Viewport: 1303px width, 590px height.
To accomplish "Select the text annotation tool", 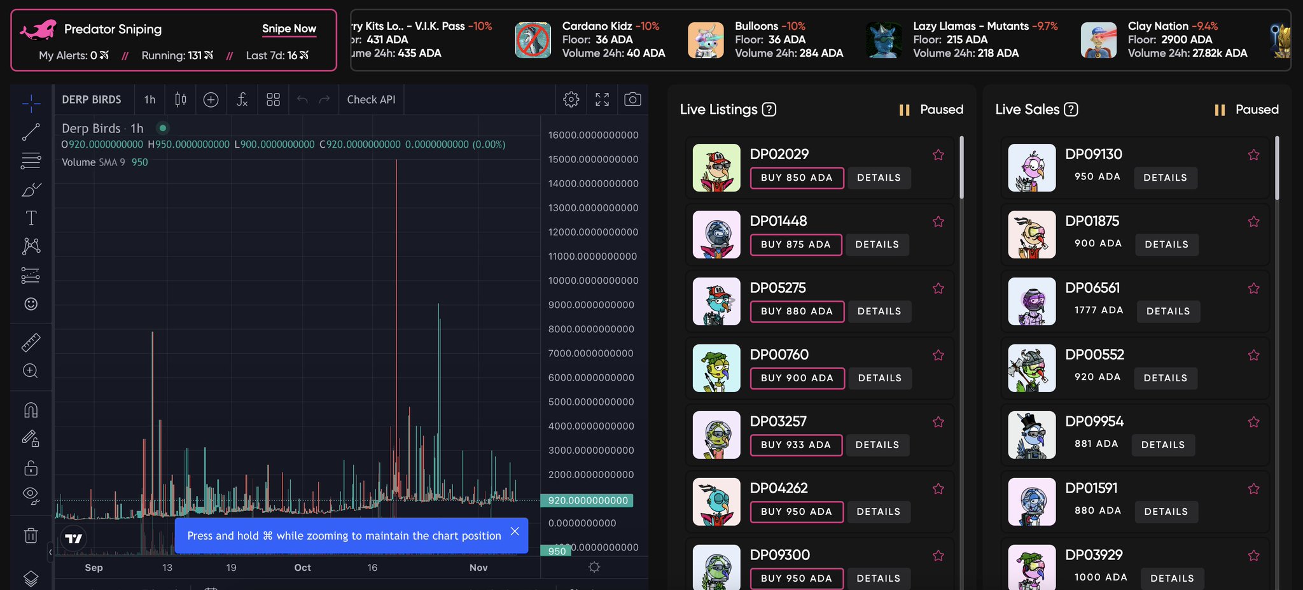I will [31, 218].
